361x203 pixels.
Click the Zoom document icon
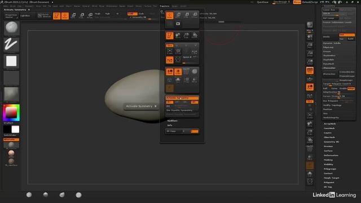pyautogui.click(x=310, y=45)
